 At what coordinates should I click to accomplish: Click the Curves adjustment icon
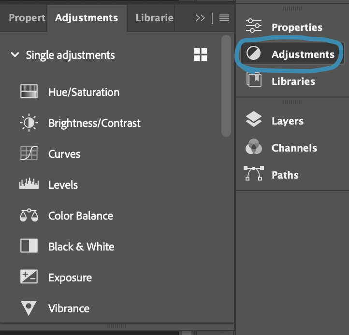[29, 154]
